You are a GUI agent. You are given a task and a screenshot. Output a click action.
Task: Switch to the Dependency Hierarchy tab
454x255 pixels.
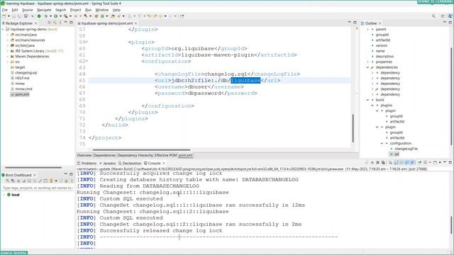click(x=135, y=155)
